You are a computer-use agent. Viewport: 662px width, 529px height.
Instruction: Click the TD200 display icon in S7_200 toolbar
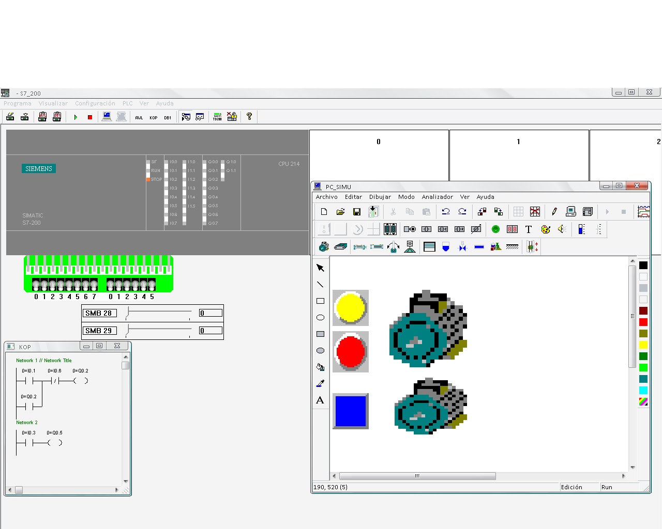point(217,117)
